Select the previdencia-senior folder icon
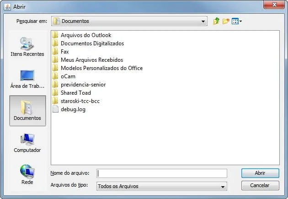This screenshot has width=288, height=199. pos(55,85)
